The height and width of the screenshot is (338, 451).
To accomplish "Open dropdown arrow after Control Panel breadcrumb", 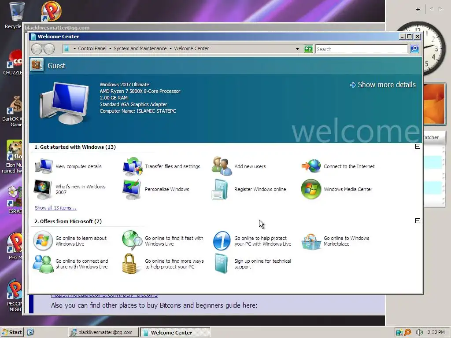I will click(x=110, y=48).
